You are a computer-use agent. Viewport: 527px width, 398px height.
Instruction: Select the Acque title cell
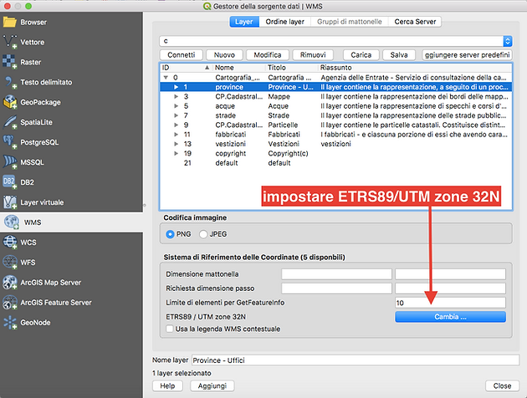[x=279, y=106]
